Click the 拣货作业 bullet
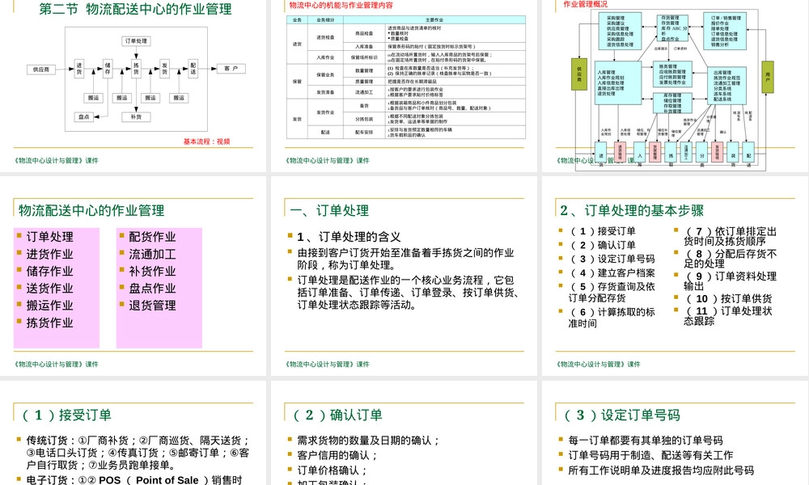This screenshot has width=809, height=485. click(x=49, y=323)
